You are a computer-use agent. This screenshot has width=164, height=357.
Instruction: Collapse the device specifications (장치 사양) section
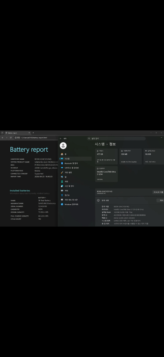click(x=129, y=200)
